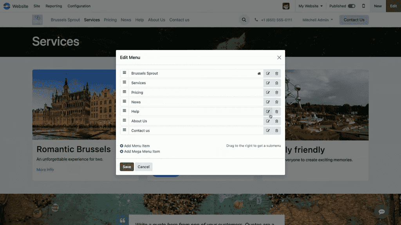Open the Mitchell Admin user dropdown

pos(318,20)
